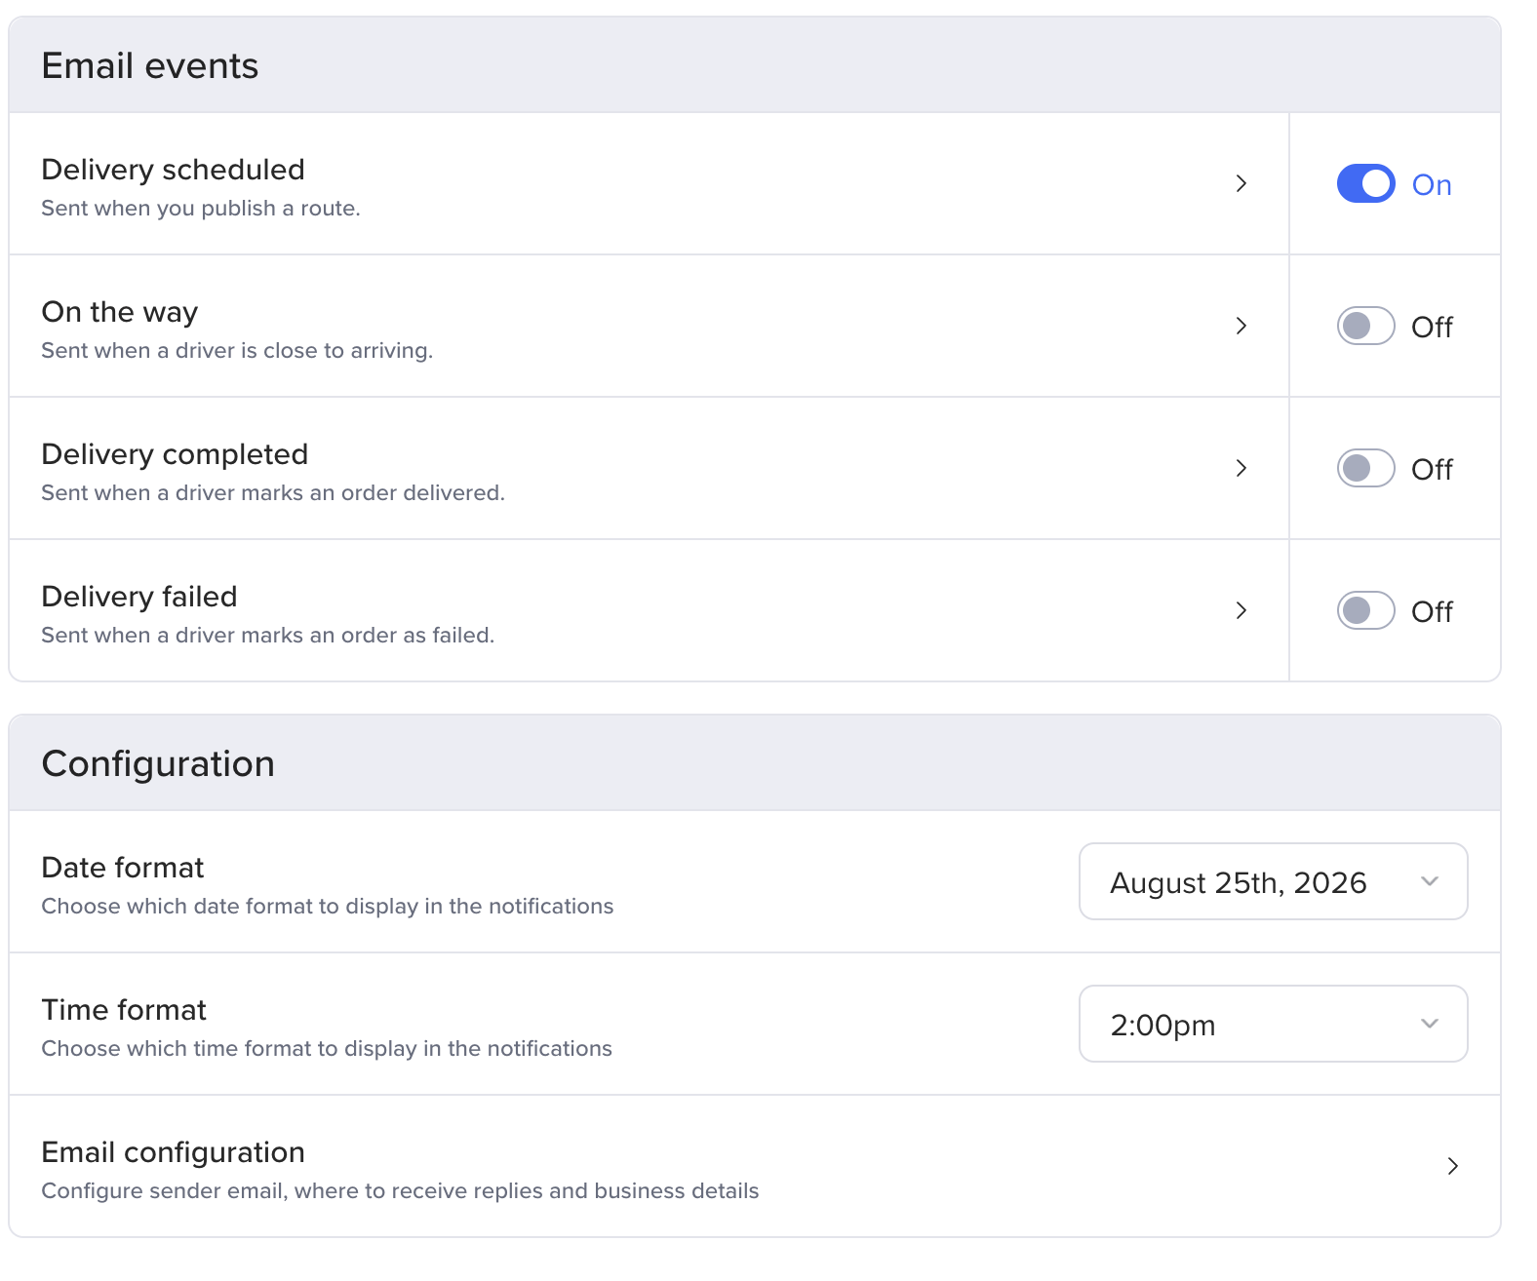Select the Delivery failed event title

(x=139, y=597)
